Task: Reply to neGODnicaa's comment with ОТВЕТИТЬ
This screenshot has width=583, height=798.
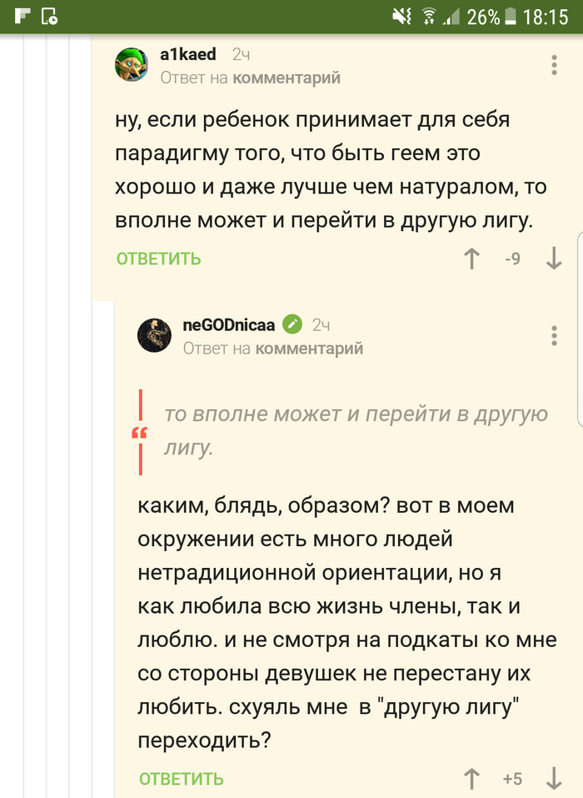Action: 181,779
